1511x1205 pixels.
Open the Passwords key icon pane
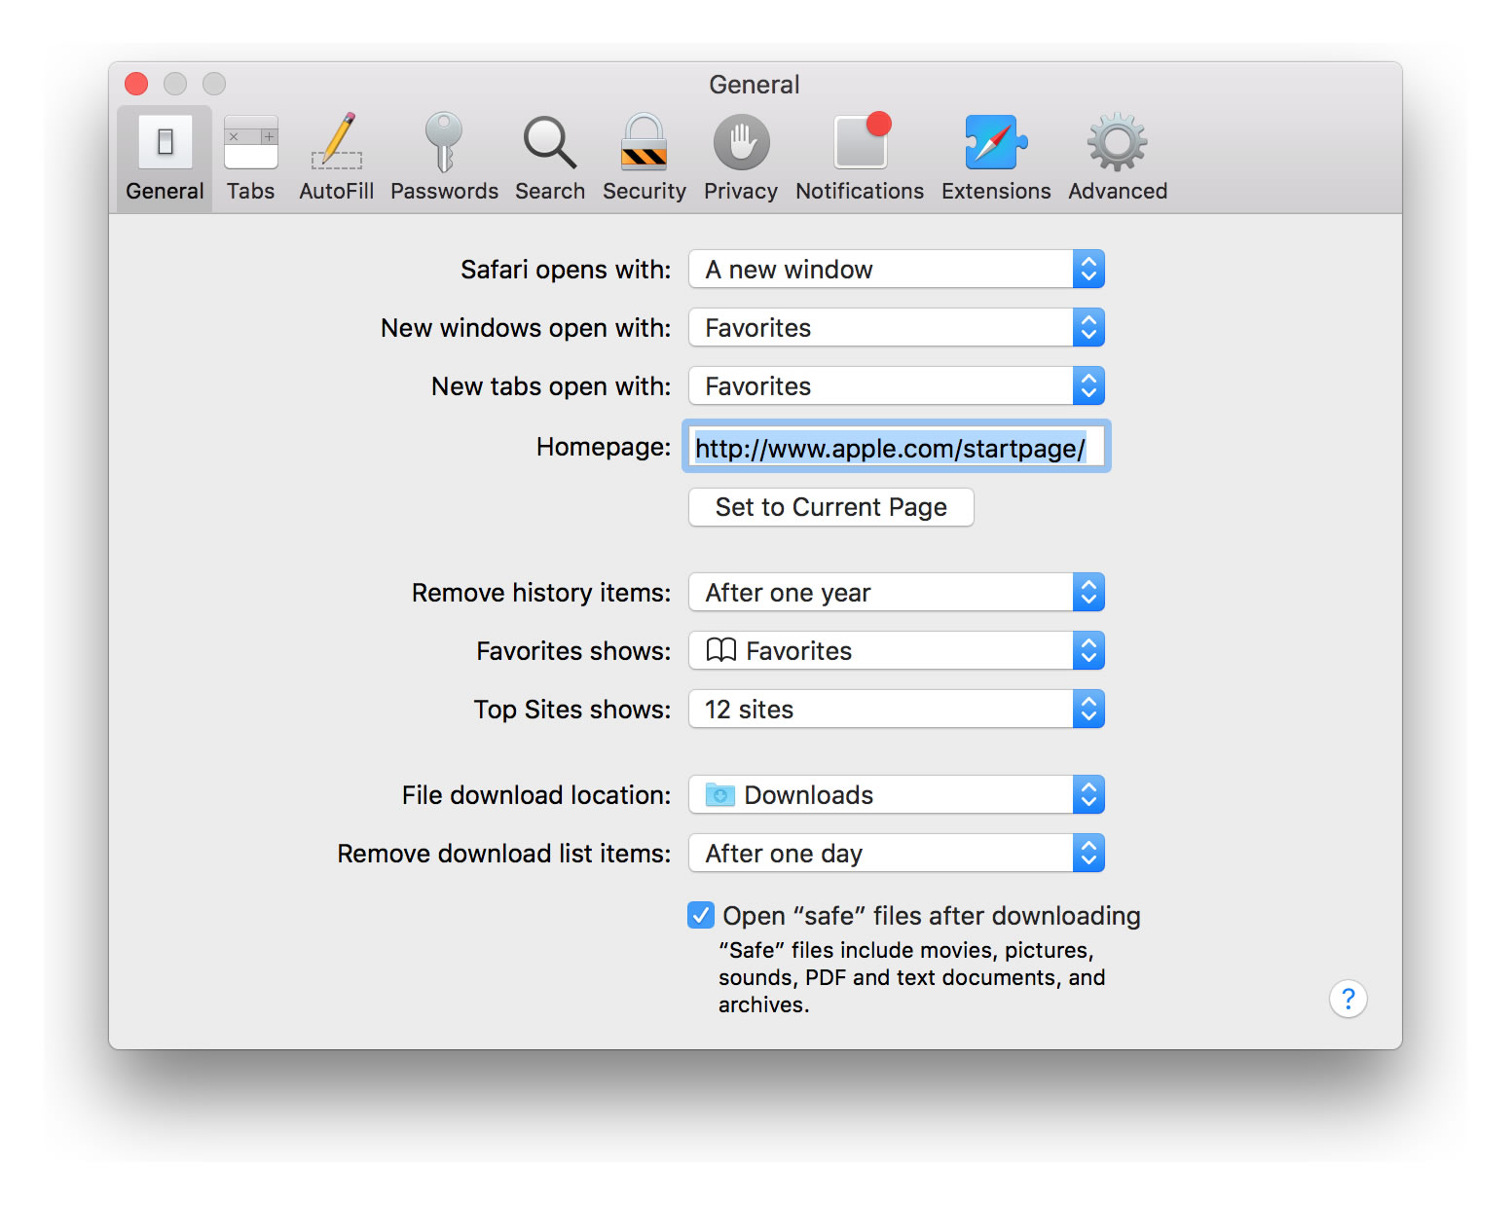[x=444, y=158]
